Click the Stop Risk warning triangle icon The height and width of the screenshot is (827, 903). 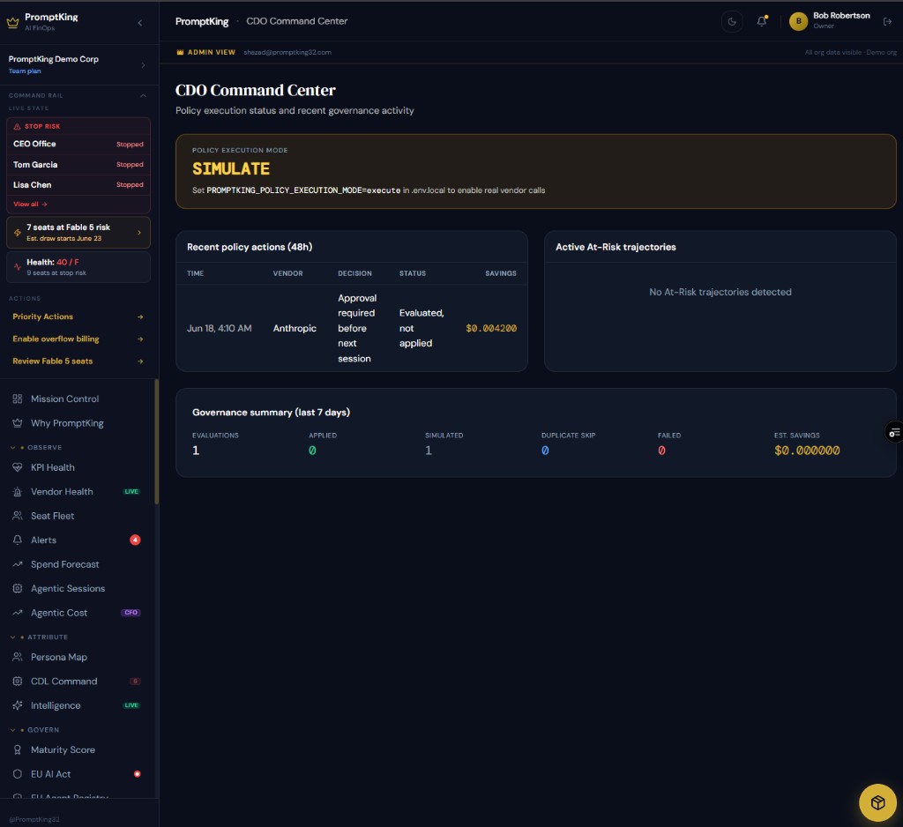(18, 127)
